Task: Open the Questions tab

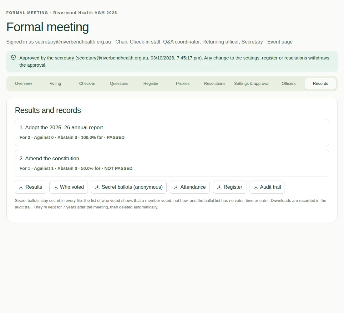Action: click(x=119, y=84)
